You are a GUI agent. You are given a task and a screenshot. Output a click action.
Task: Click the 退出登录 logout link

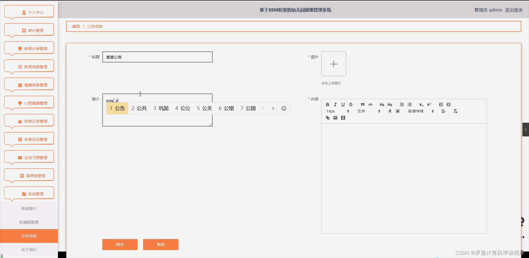[514, 10]
